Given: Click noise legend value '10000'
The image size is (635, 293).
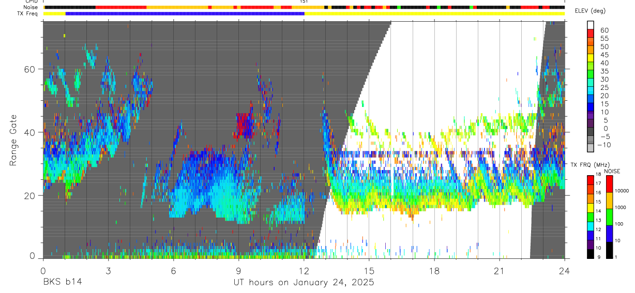Looking at the screenshot, I should pyautogui.click(x=622, y=191).
